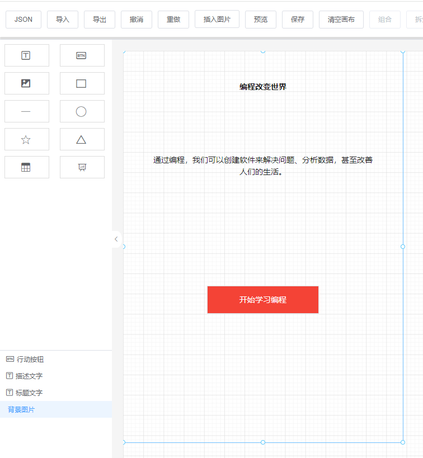Grab the bottom-right corner resize handle

click(x=403, y=442)
